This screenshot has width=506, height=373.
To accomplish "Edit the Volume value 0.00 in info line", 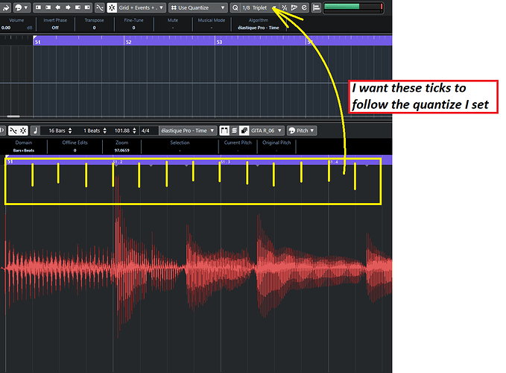I will (x=6, y=28).
